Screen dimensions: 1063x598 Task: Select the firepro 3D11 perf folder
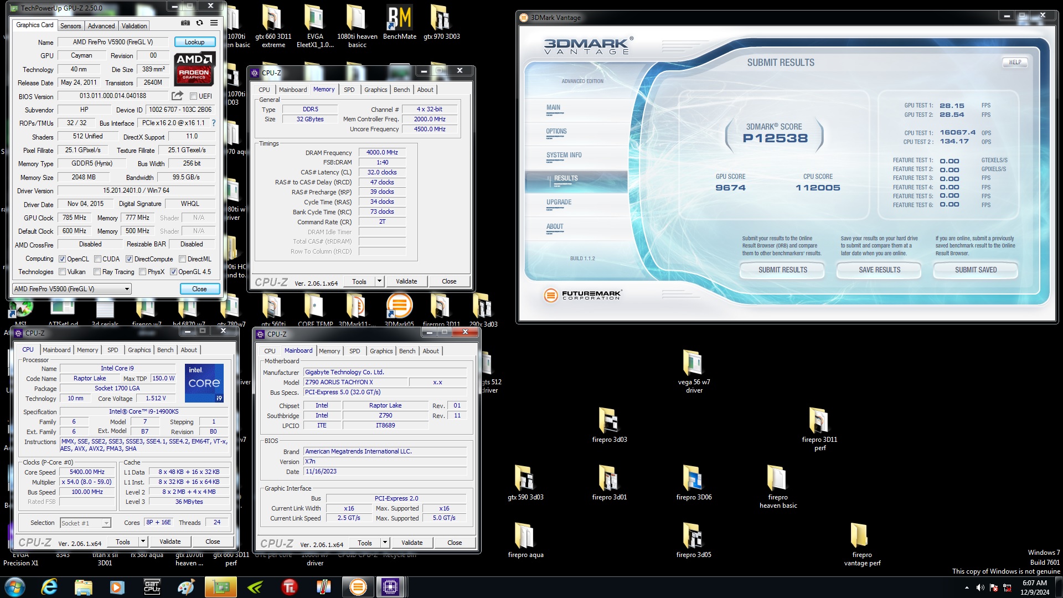819,429
